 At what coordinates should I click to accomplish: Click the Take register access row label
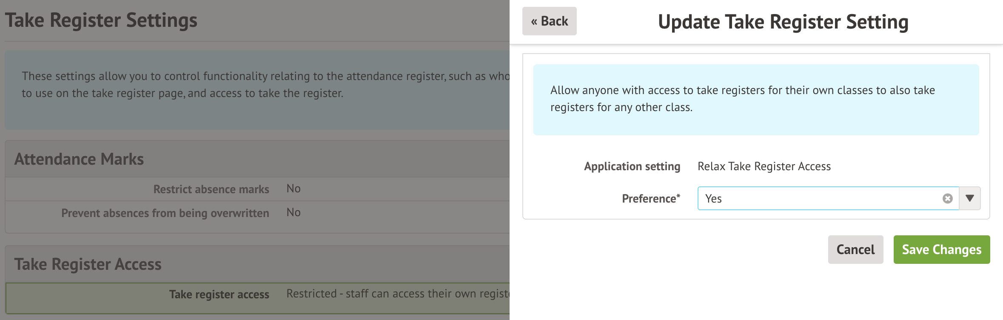click(x=219, y=294)
